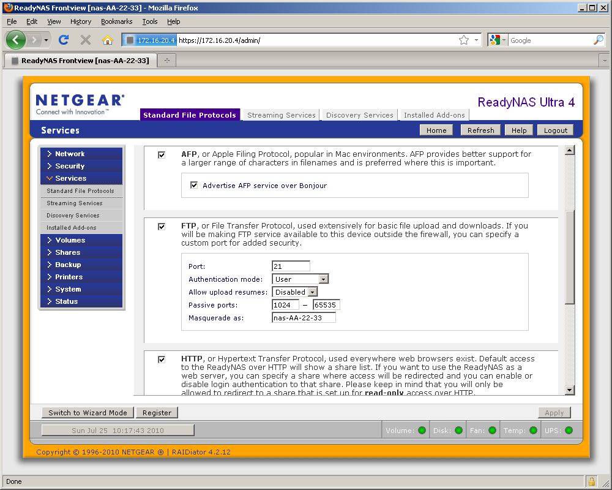Click the Reload page icon
The width and height of the screenshot is (612, 490).
pyautogui.click(x=64, y=40)
